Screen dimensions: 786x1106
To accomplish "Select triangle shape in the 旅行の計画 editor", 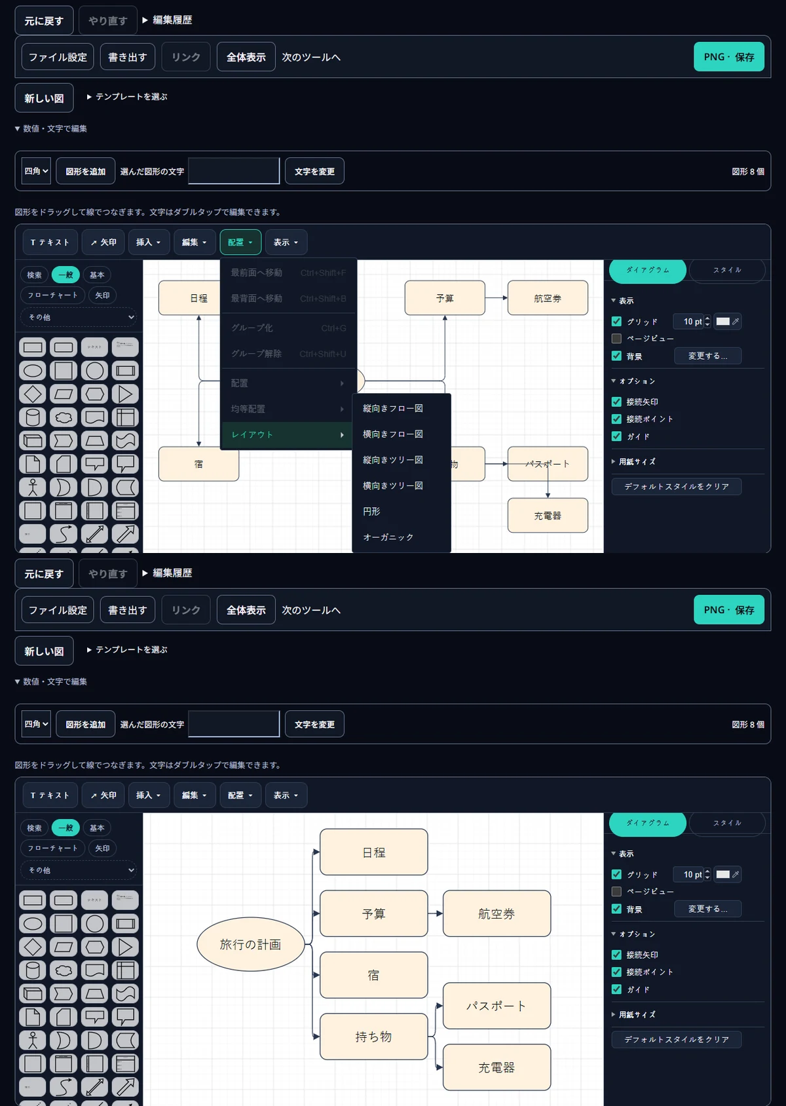I will 125,947.
